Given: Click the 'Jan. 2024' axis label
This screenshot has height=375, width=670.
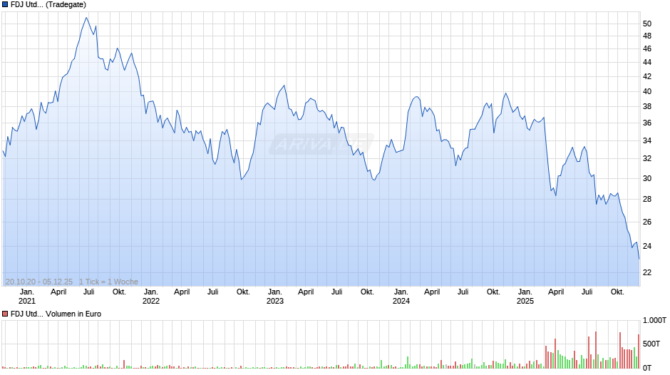Looking at the screenshot, I should [x=401, y=297].
